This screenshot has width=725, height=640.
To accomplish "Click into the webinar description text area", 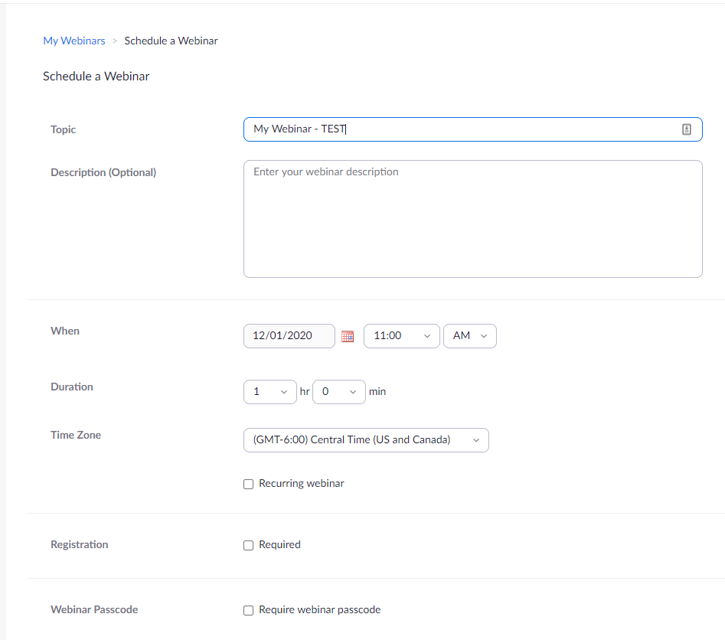I will tap(472, 218).
